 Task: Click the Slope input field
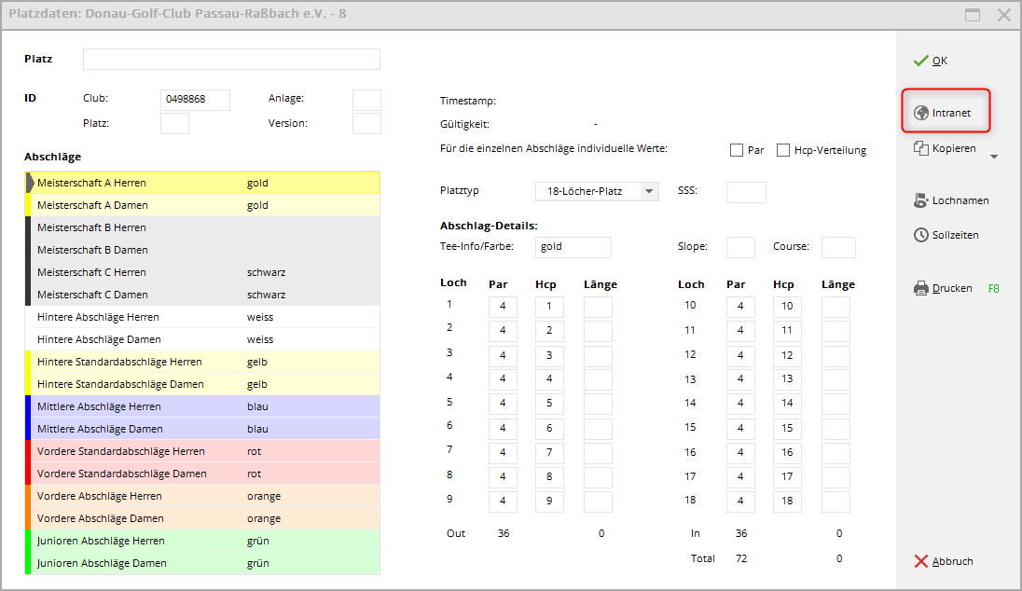point(740,247)
